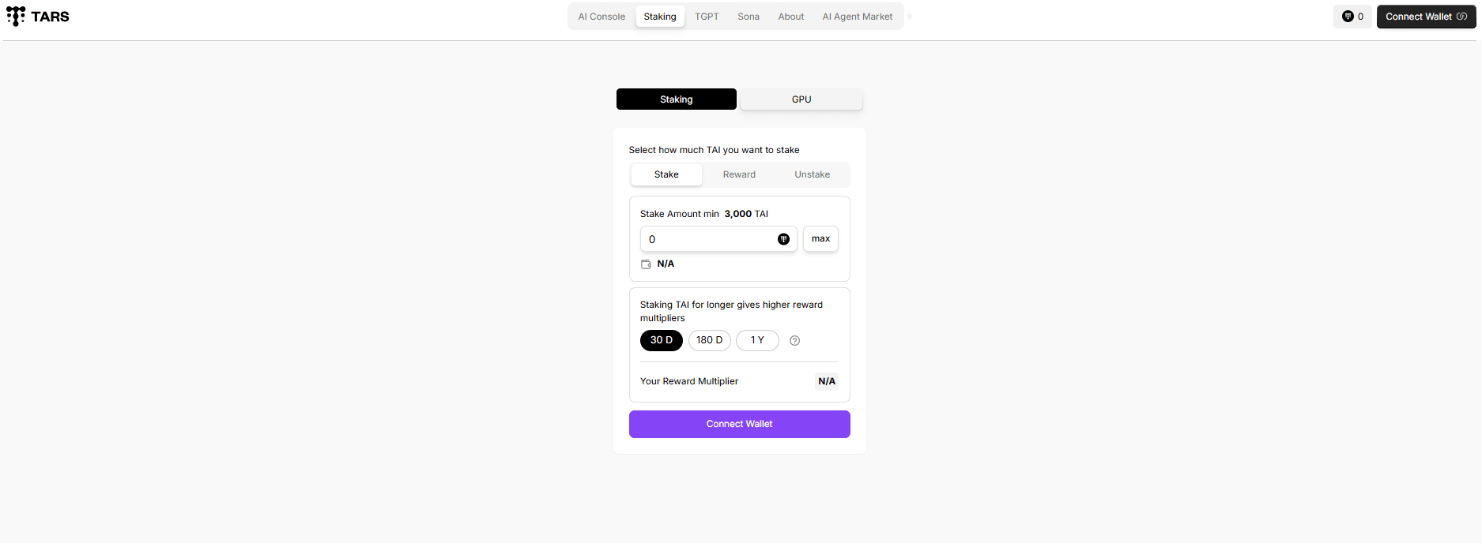Switch to the GPU section
Viewport: 1482px width, 543px height.
pyautogui.click(x=801, y=99)
